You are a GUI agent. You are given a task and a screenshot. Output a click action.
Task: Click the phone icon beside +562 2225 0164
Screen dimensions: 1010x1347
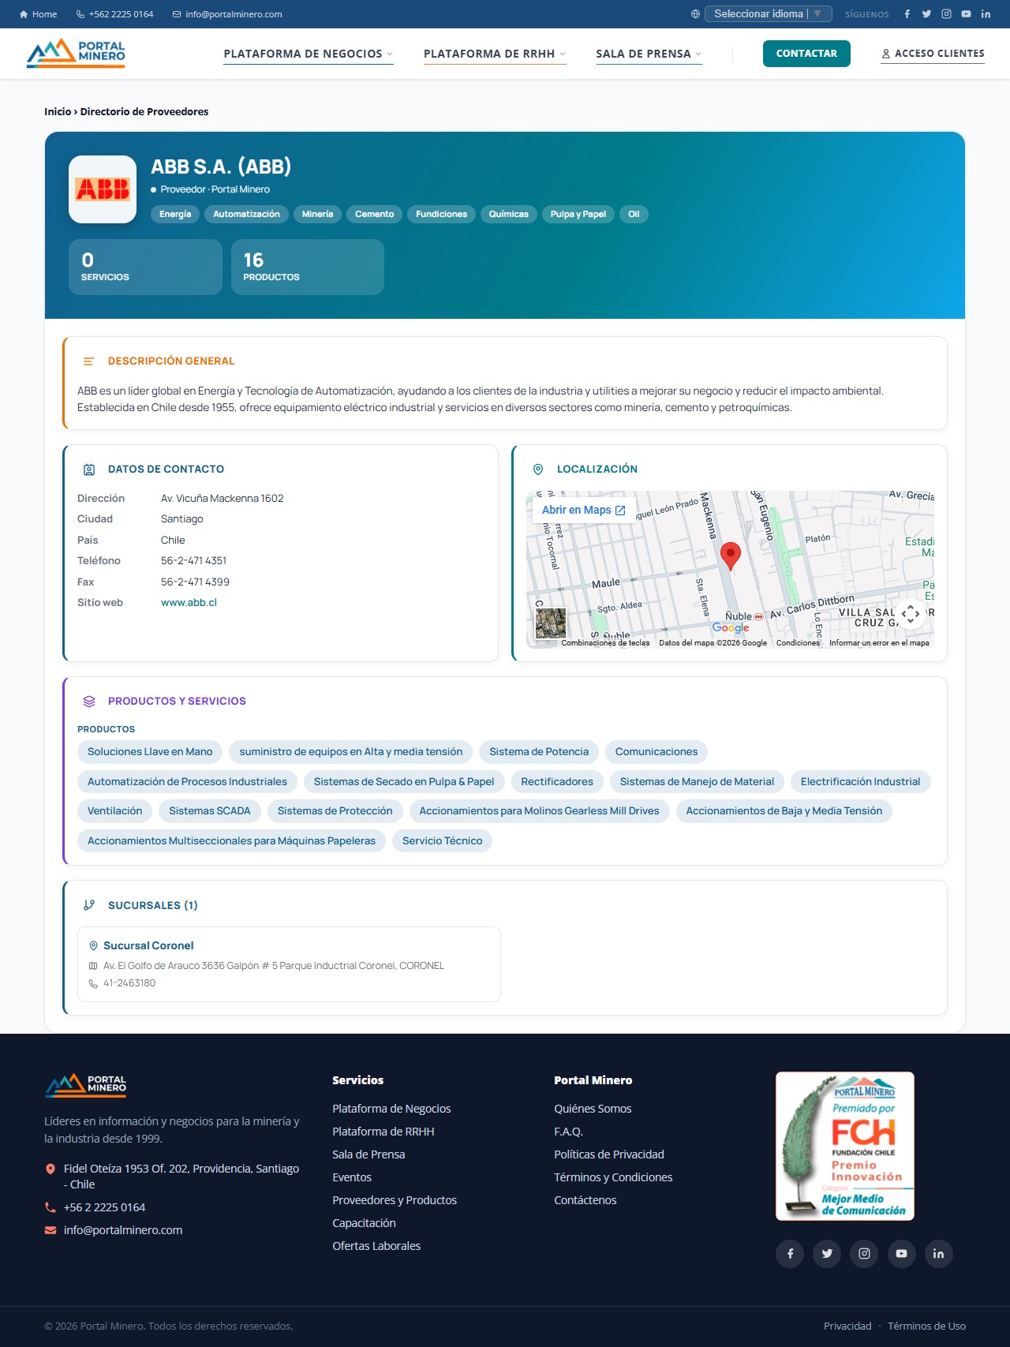(x=80, y=14)
